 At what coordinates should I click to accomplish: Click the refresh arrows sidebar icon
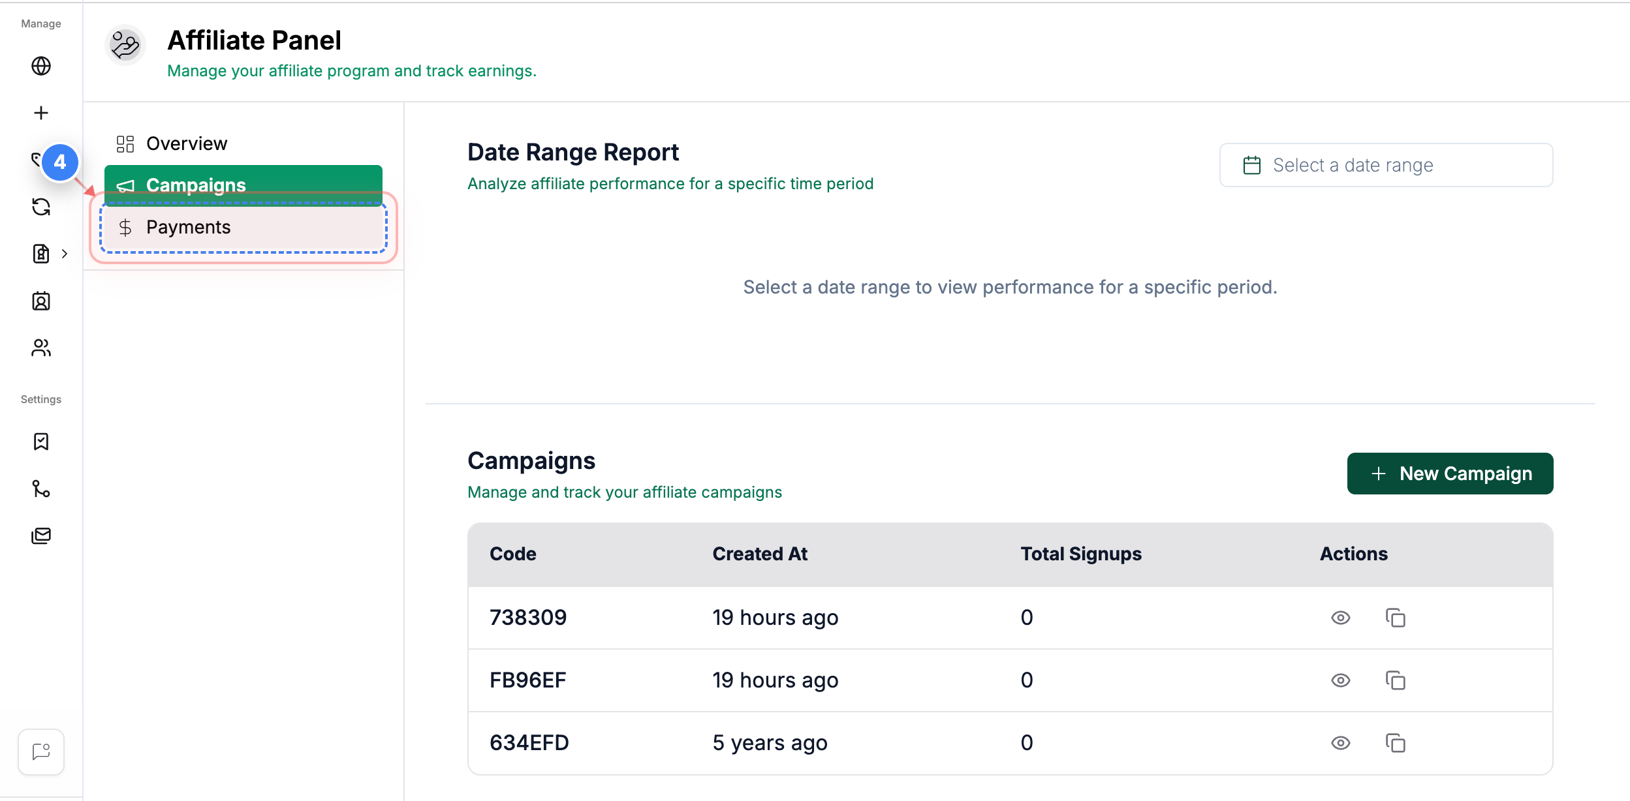(41, 207)
